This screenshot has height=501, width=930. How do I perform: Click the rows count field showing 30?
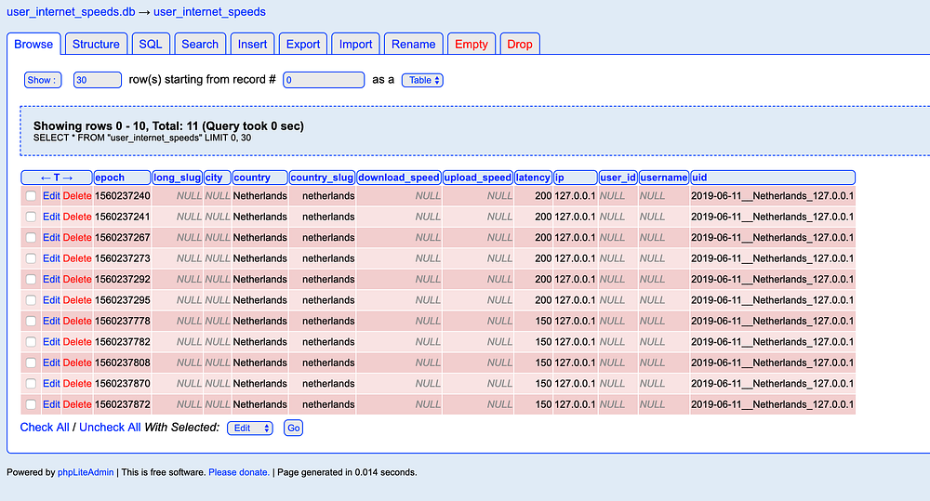click(98, 80)
